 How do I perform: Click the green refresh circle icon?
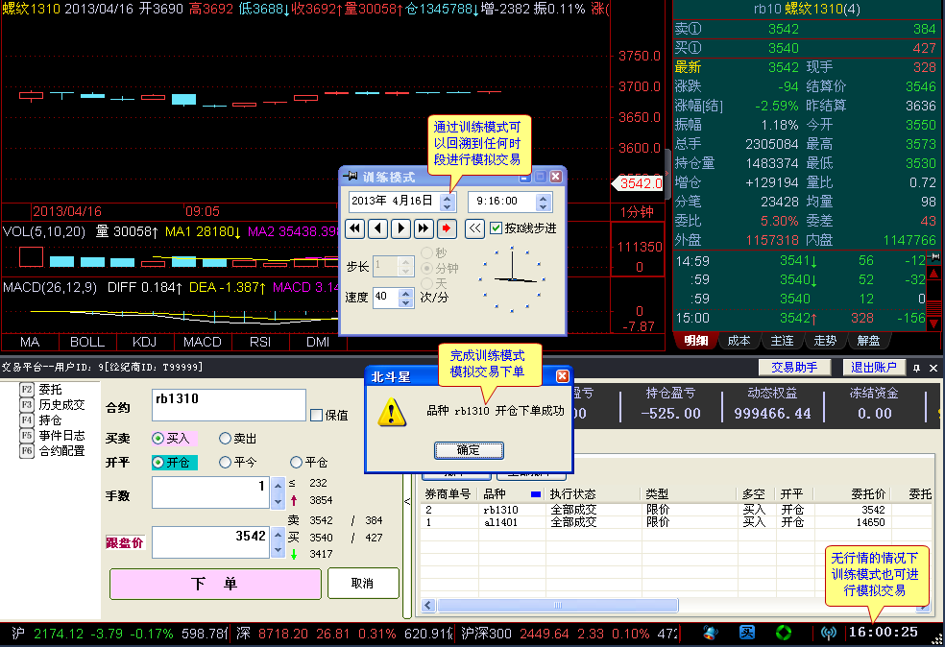pyautogui.click(x=784, y=634)
